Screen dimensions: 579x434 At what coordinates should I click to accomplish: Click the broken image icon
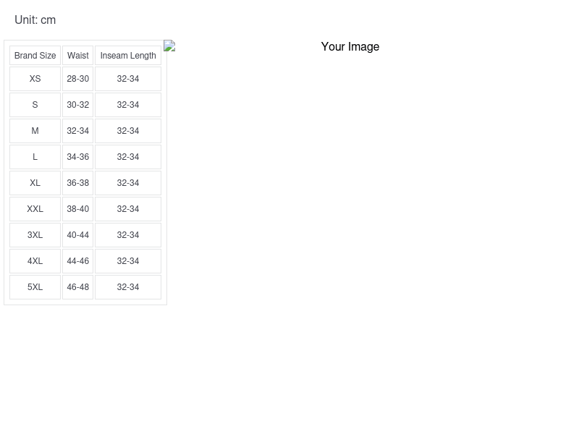coord(169,46)
